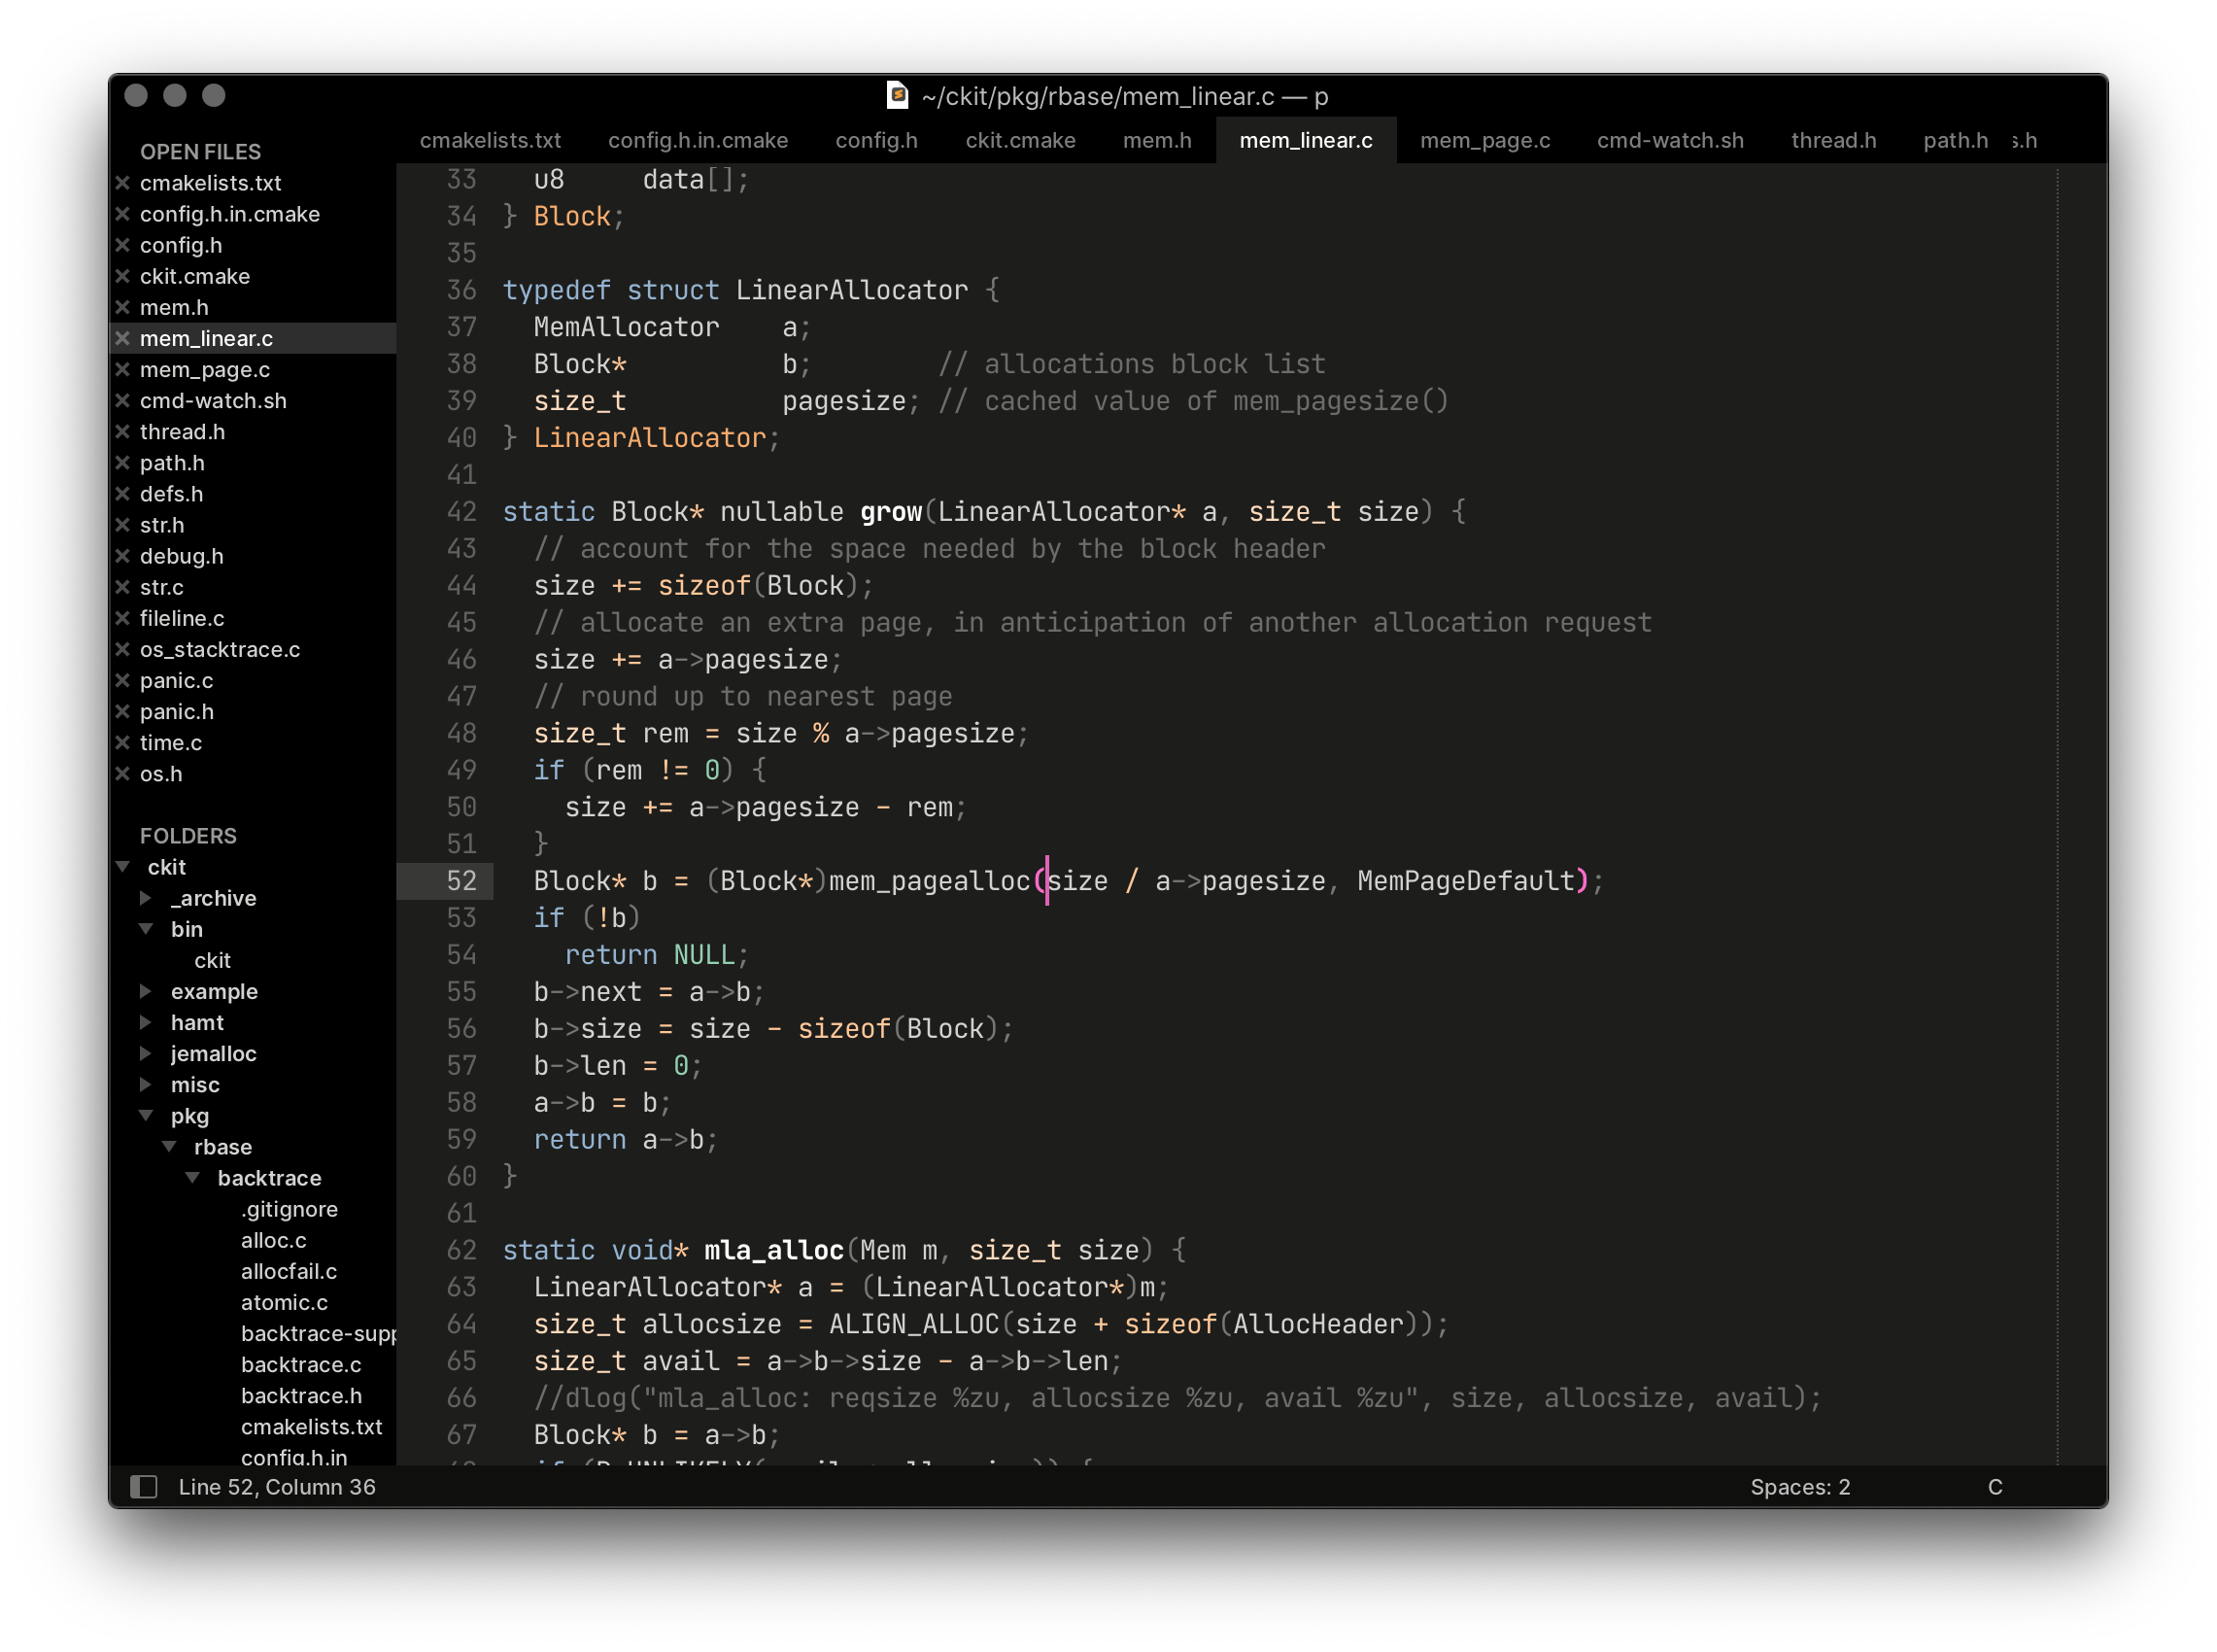Collapse the backtrace folder
The height and width of the screenshot is (1652, 2217).
pos(193,1178)
